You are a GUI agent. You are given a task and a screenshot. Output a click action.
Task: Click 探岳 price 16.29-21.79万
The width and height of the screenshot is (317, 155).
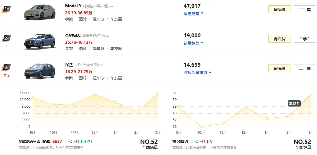click(79, 72)
